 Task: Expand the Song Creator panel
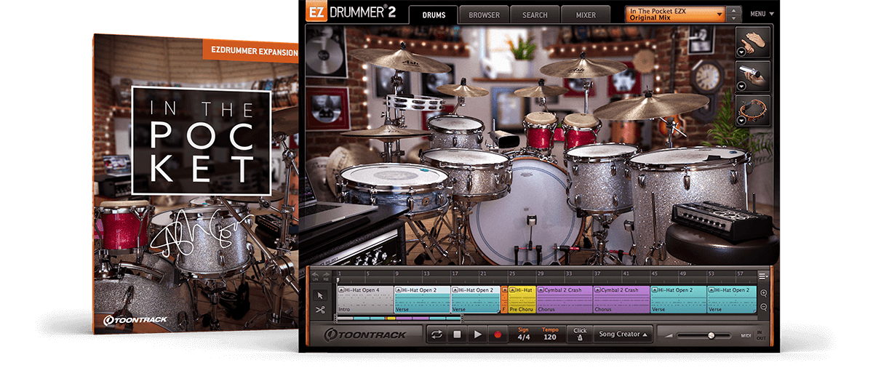[x=622, y=334]
